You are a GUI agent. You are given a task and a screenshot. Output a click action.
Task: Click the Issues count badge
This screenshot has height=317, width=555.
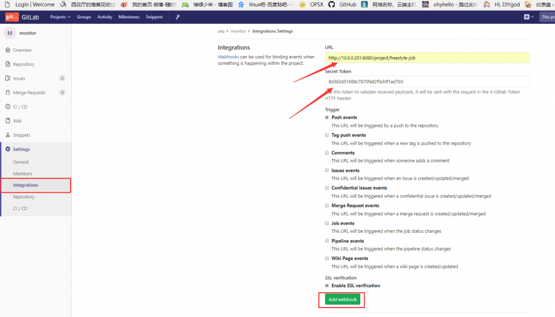tap(62, 79)
